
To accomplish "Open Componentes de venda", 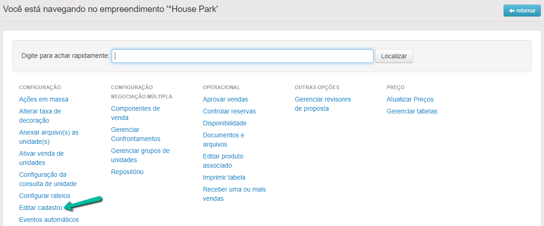I will pos(136,113).
